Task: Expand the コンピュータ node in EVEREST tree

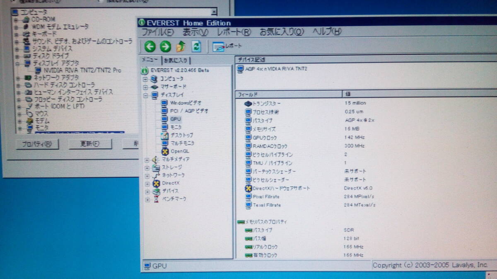Action: coord(146,79)
